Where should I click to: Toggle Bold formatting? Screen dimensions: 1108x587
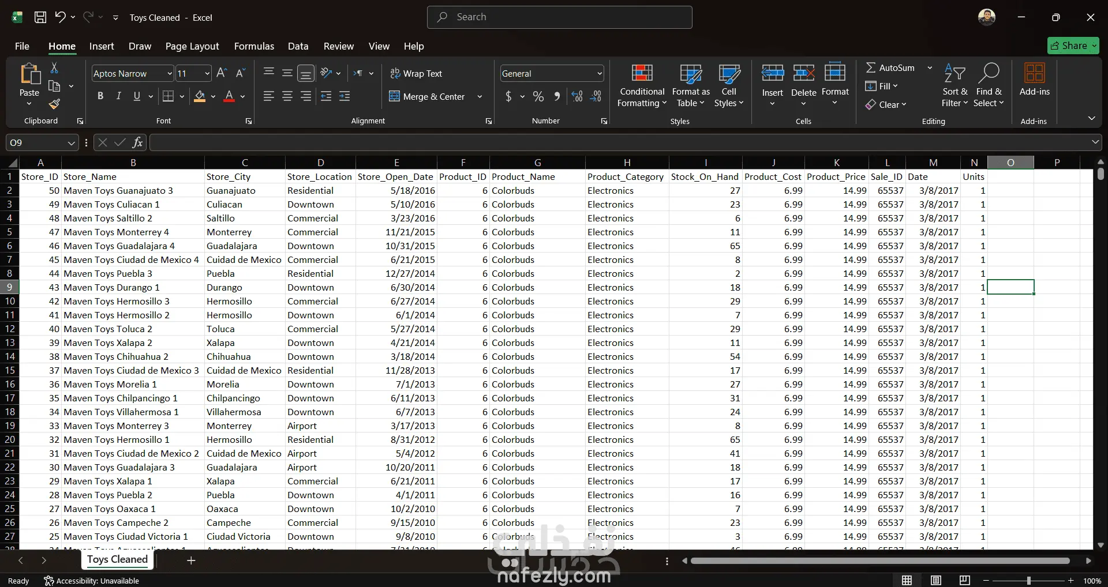click(x=100, y=96)
